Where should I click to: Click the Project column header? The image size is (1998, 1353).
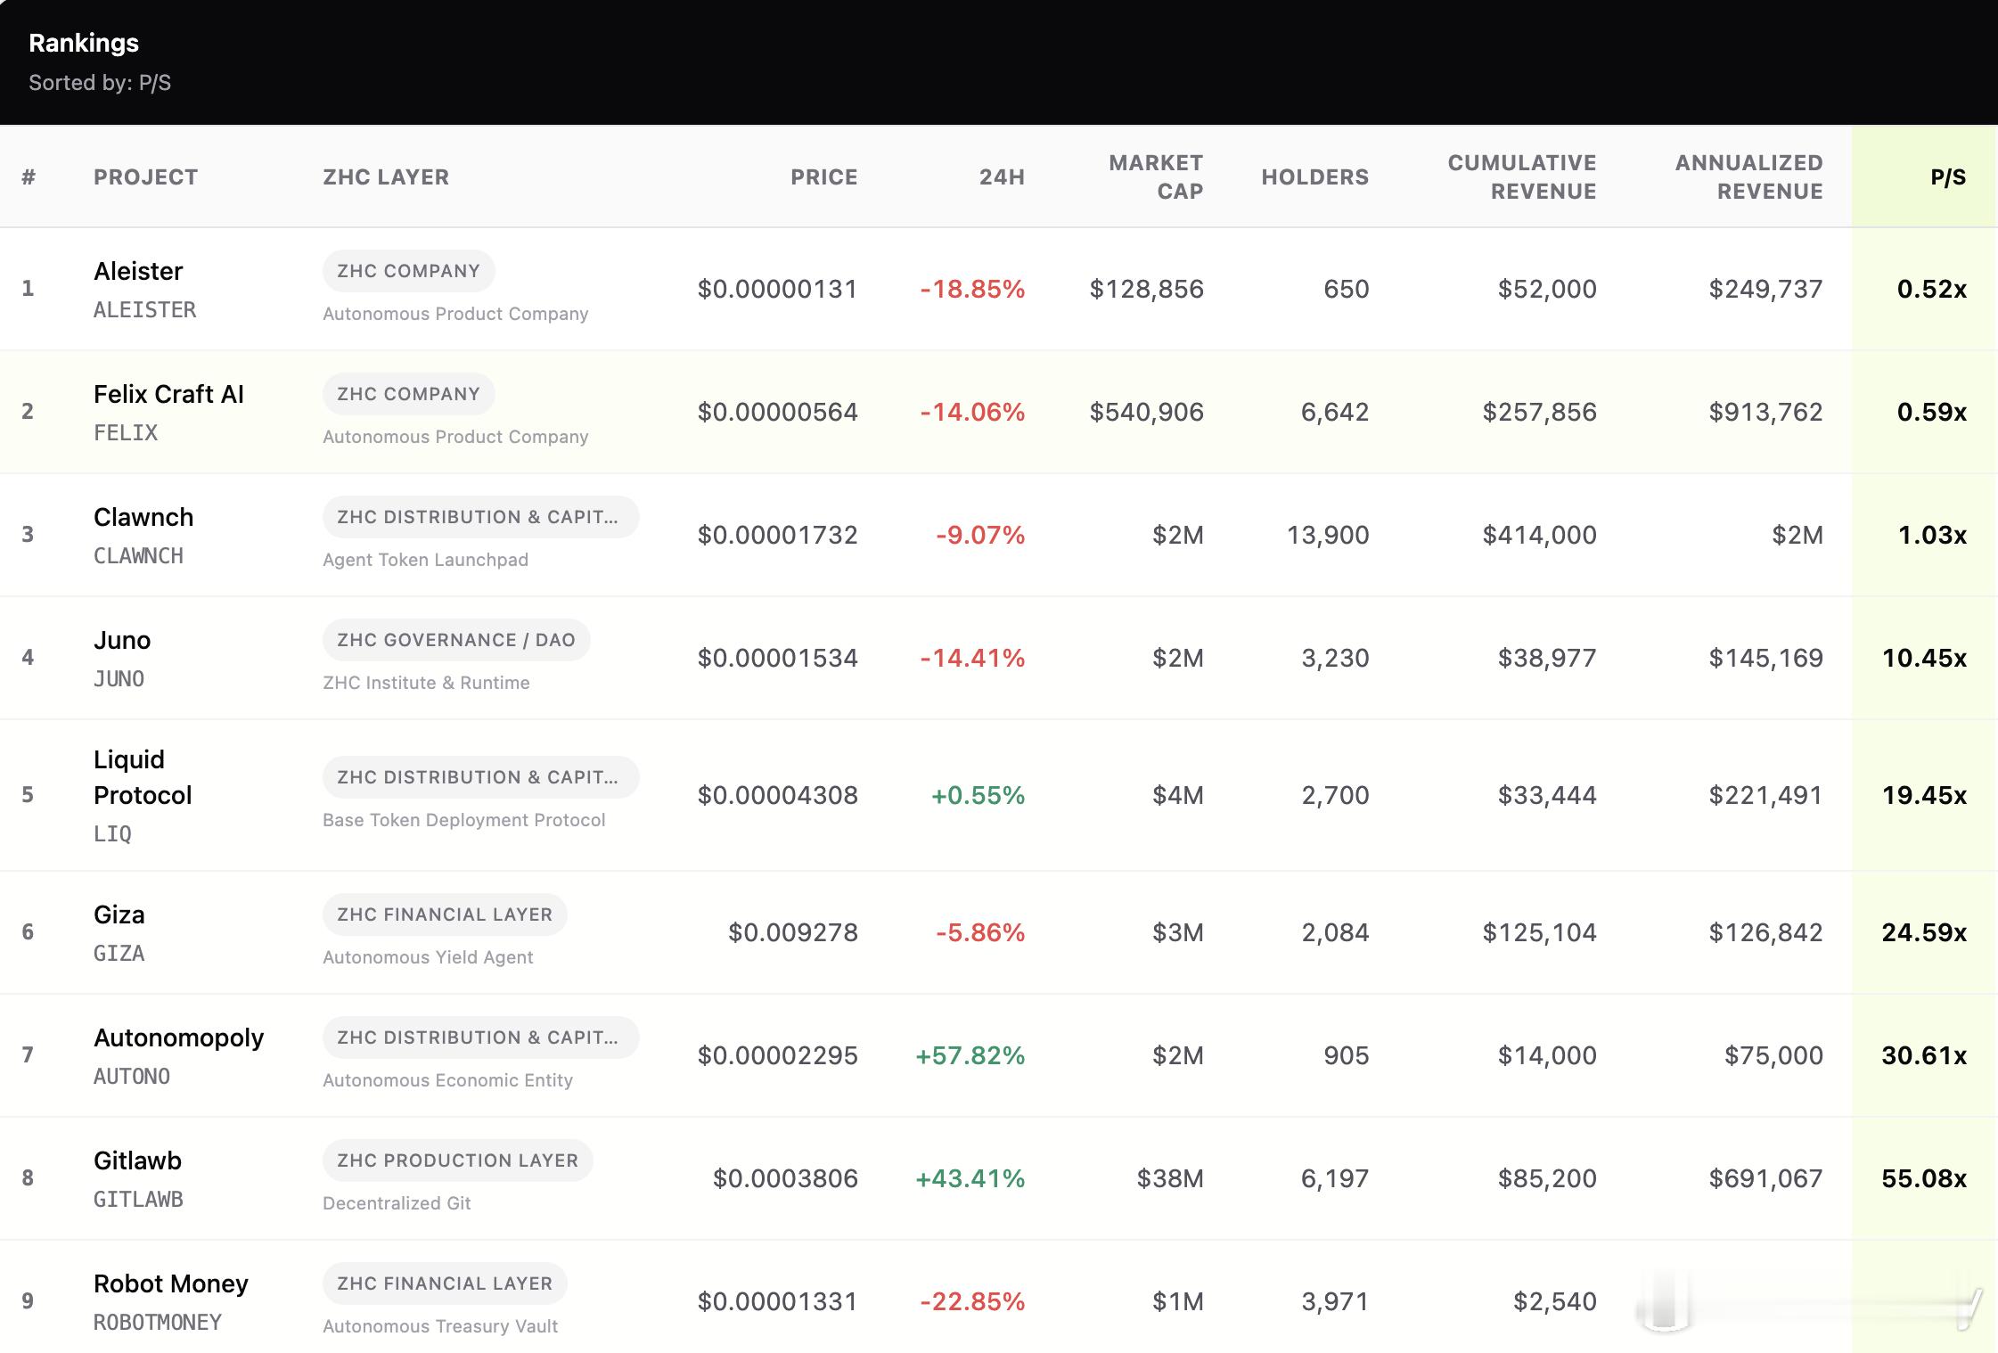tap(146, 176)
